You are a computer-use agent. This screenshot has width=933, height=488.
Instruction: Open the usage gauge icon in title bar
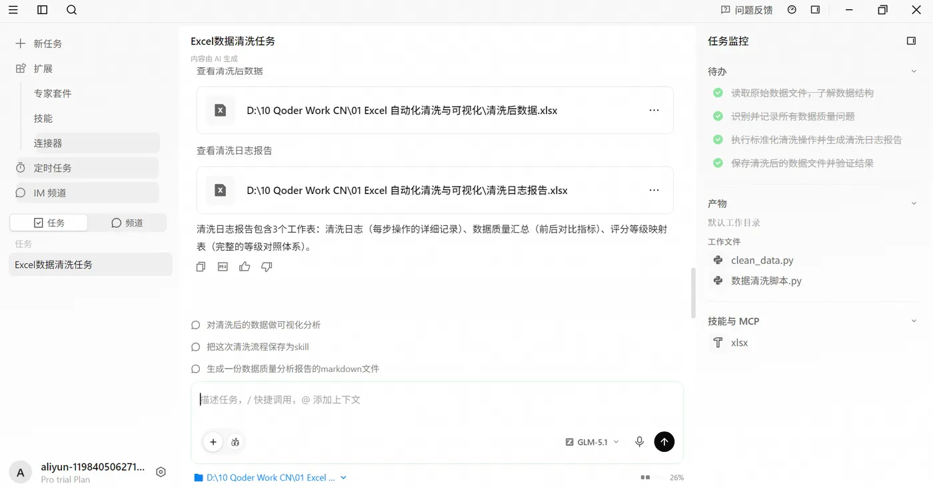[x=792, y=10]
